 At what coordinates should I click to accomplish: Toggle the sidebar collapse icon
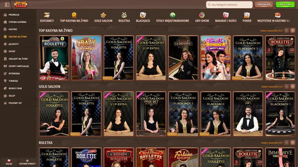[7, 5]
